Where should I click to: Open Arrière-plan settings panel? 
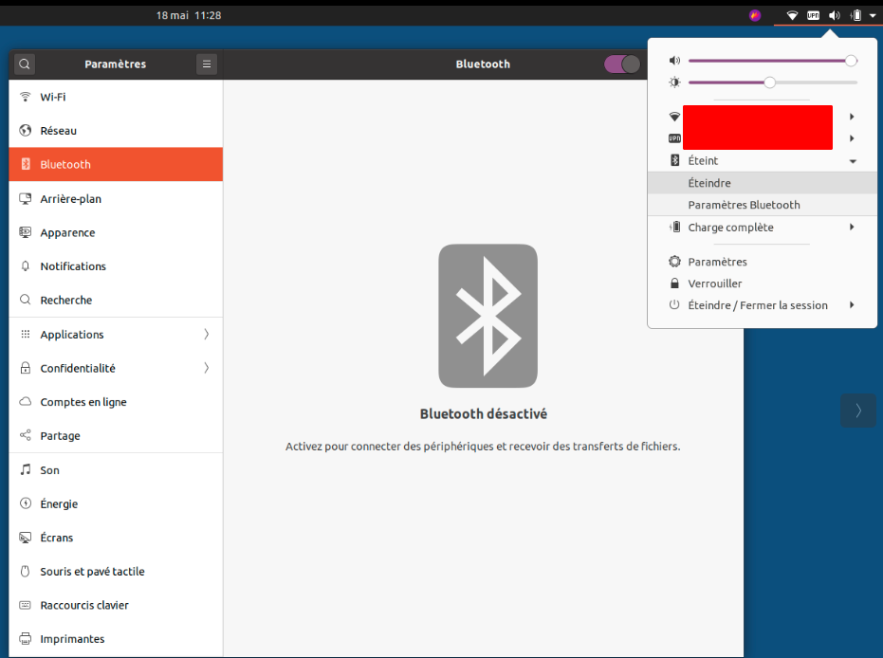click(x=116, y=199)
